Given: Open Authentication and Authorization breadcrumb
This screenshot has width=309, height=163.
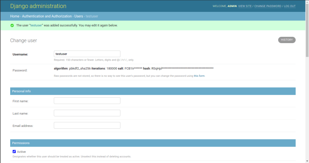Looking at the screenshot, I should pyautogui.click(x=47, y=16).
